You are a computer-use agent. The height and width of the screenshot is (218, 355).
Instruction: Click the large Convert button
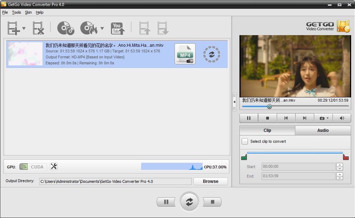click(x=189, y=202)
